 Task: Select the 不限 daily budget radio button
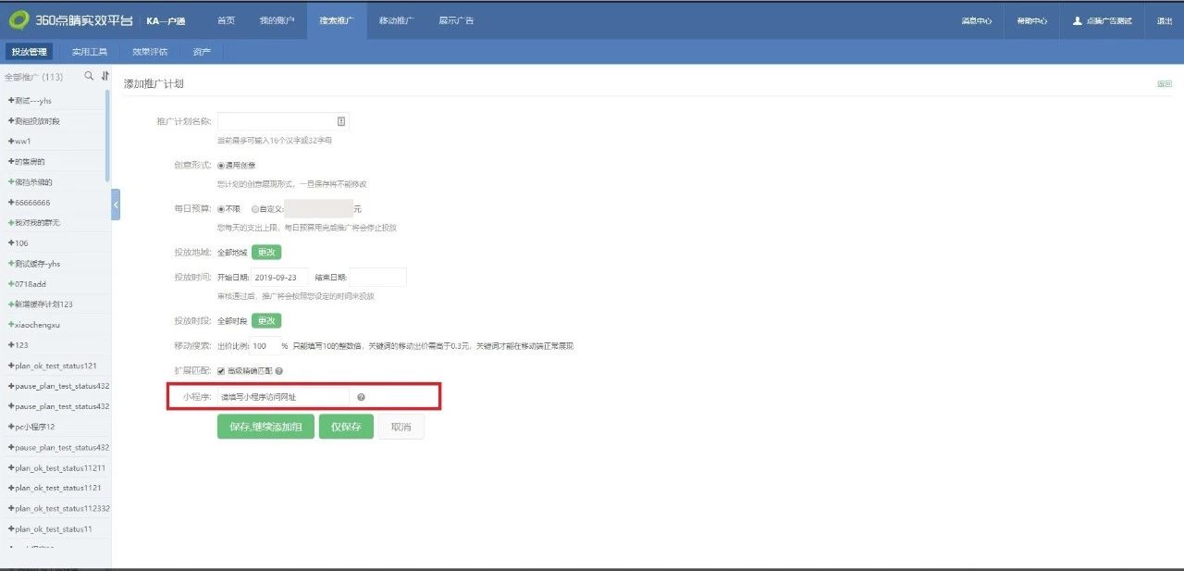click(x=221, y=208)
